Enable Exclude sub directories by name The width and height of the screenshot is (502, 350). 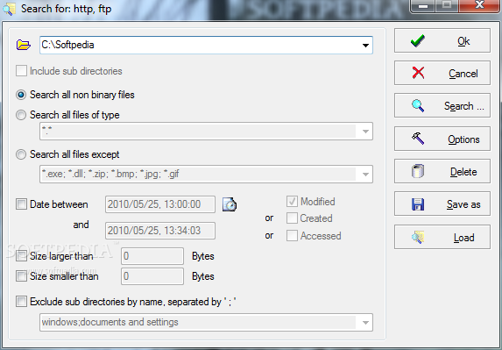point(21,302)
